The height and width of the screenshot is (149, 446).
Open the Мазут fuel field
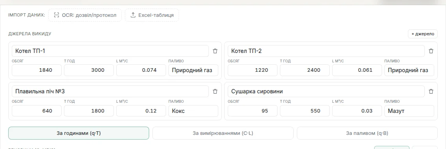(x=409, y=111)
